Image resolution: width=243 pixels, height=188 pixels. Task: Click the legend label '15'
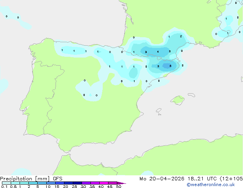pyautogui.click(x=57, y=186)
